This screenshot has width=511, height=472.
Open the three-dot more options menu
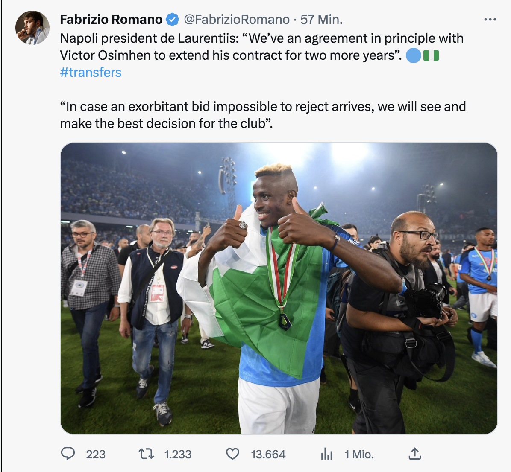pyautogui.click(x=490, y=20)
